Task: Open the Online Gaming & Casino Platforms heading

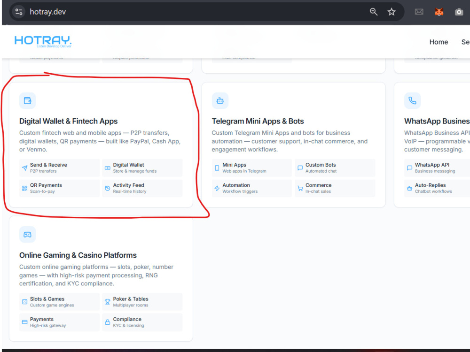Action: point(78,255)
